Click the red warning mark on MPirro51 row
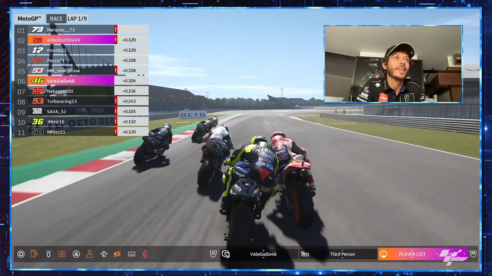 coord(116,132)
